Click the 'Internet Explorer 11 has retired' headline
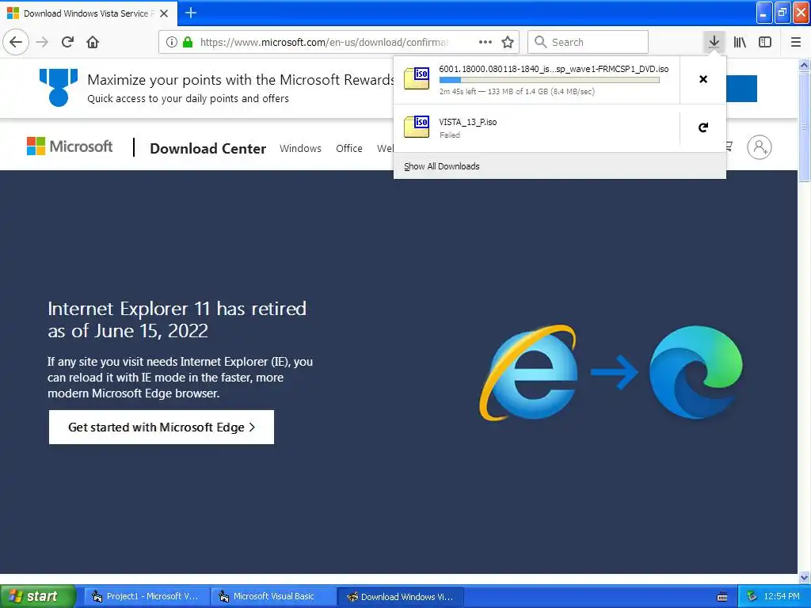 [177, 320]
